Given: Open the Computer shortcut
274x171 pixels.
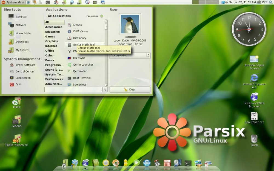Looking at the screenshot, I should click(x=18, y=17).
